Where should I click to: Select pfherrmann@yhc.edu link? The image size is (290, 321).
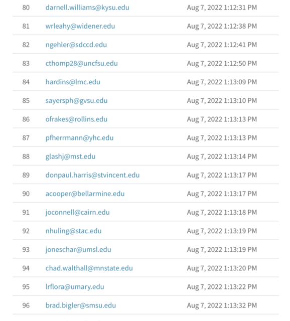pyautogui.click(x=79, y=138)
